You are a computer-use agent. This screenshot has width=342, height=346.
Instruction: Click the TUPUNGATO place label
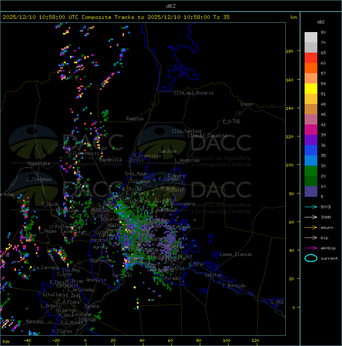67,286
